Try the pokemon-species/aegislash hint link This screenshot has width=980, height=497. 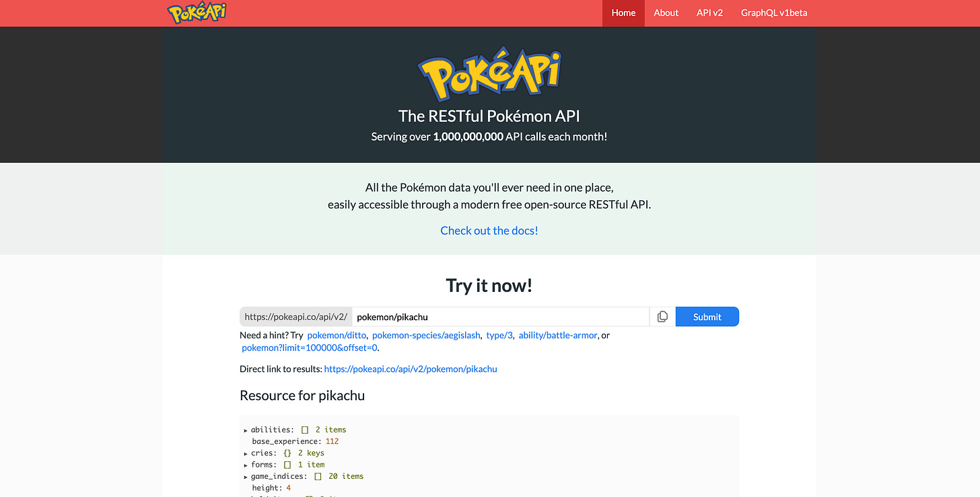[x=426, y=335]
